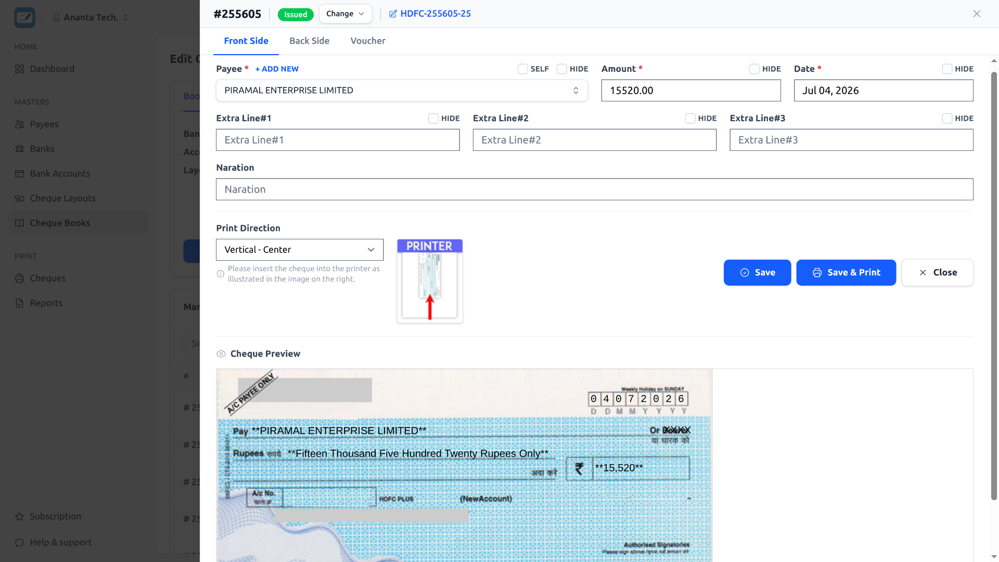Click + ADD NEW payee link
Viewport: 999px width, 562px height.
(277, 69)
